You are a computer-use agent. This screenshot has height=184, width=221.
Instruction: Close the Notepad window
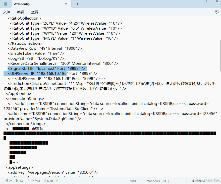pyautogui.click(x=217, y=1)
